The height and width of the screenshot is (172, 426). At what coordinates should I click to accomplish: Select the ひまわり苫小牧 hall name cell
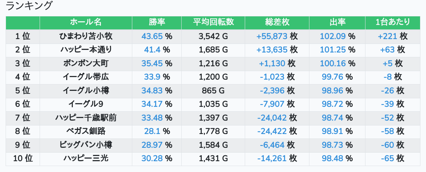86,36
